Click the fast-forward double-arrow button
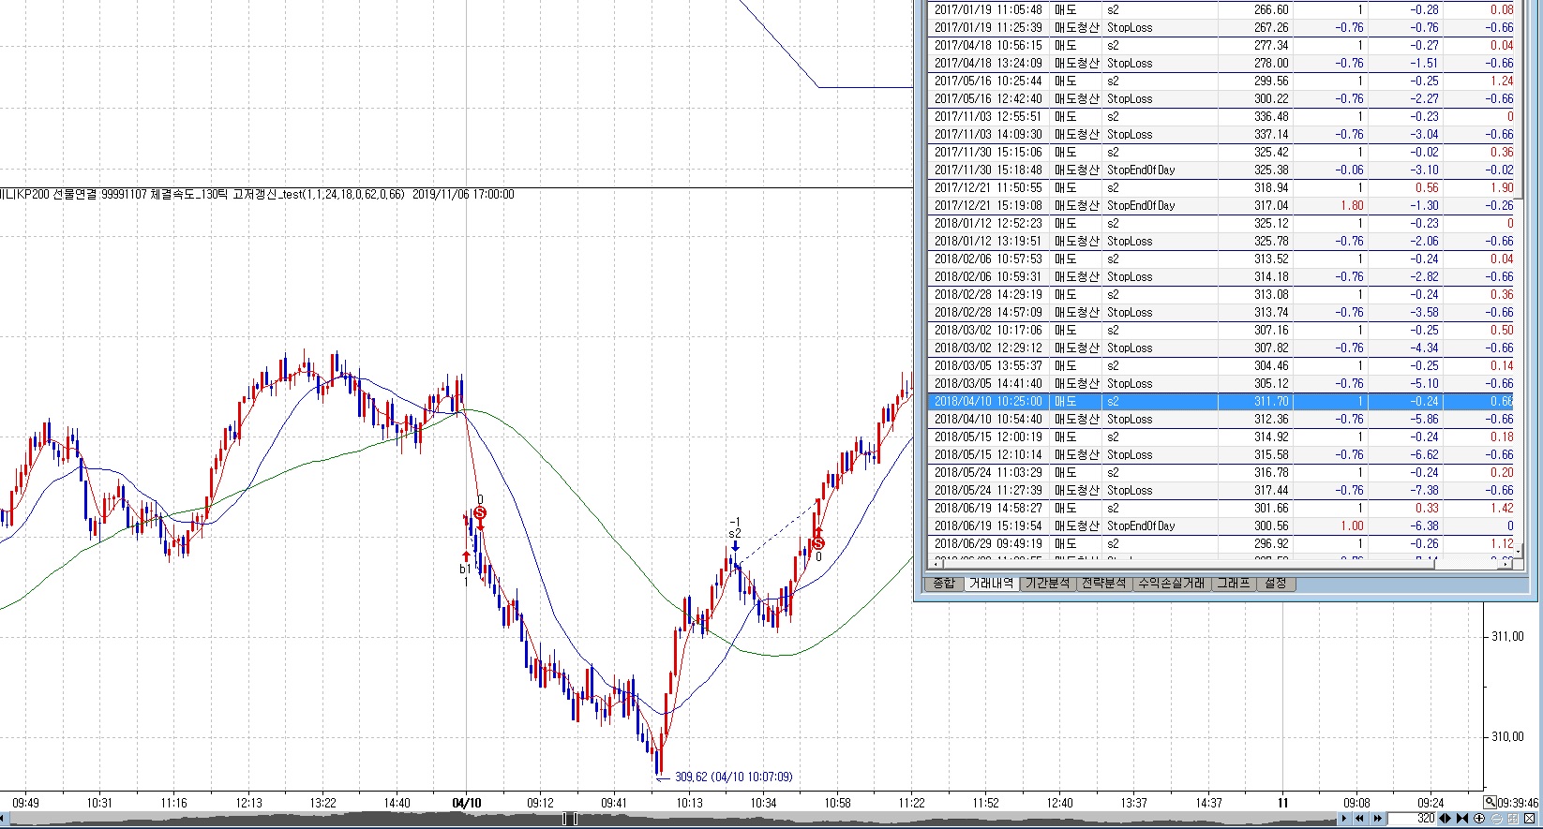Image resolution: width=1543 pixels, height=829 pixels. 1377,819
